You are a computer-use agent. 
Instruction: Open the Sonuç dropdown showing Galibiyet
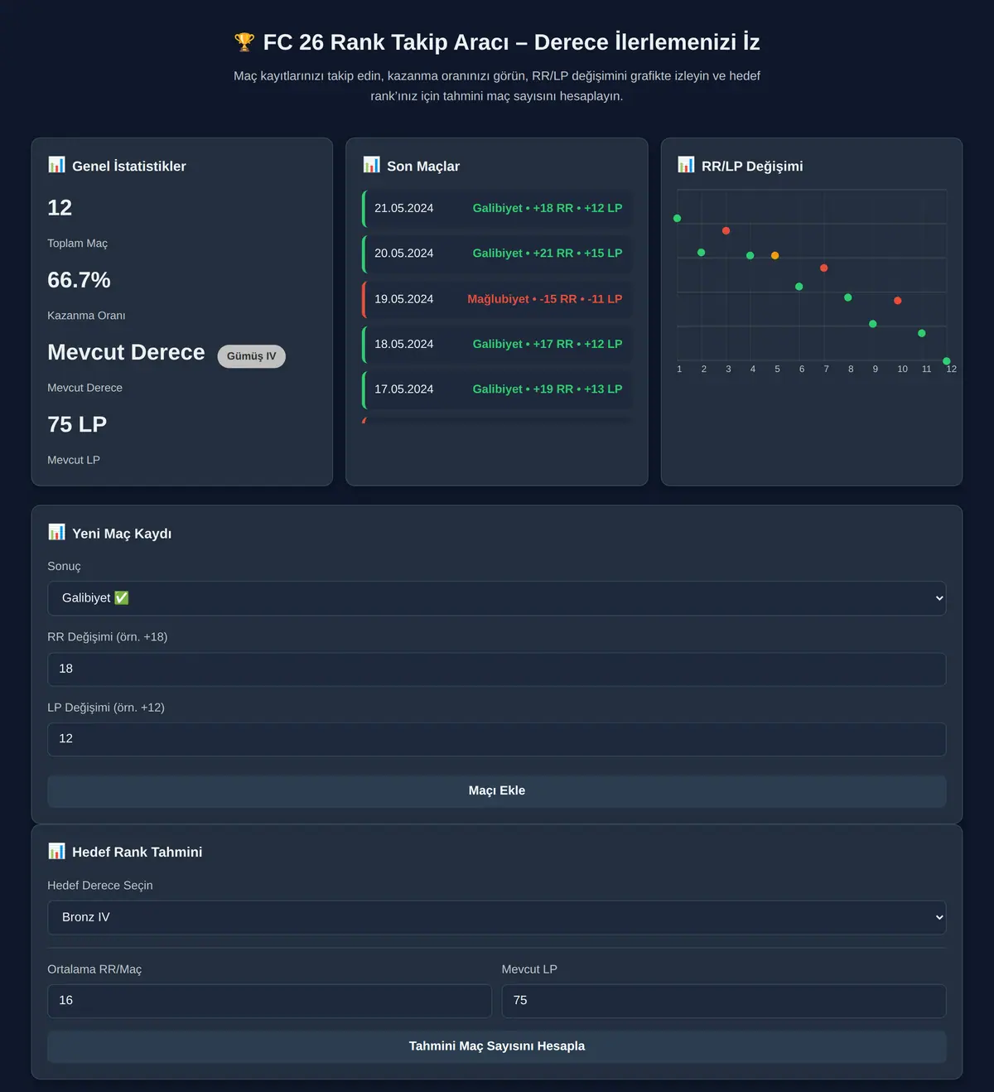tap(497, 598)
